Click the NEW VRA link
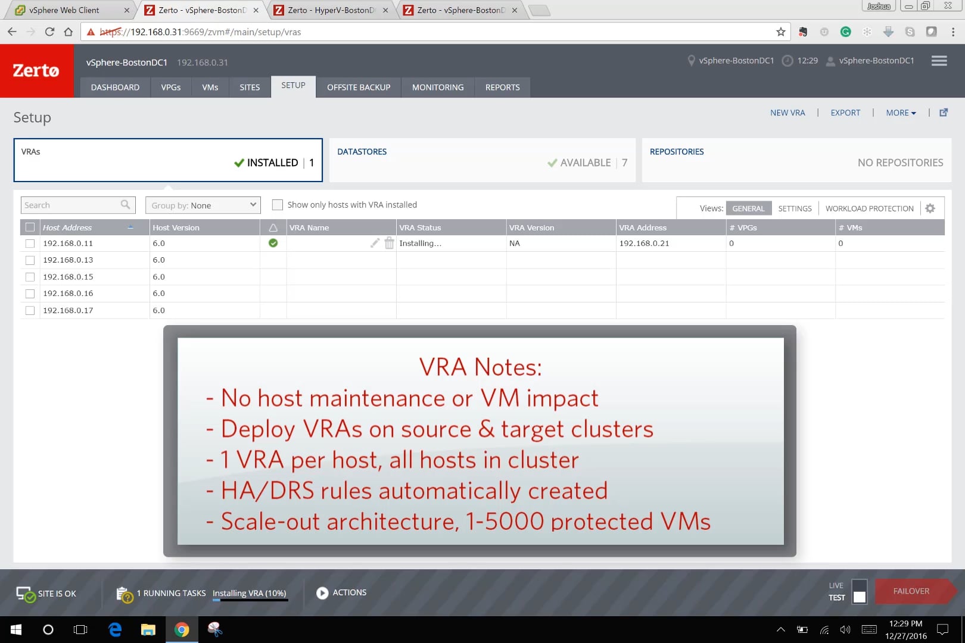Viewport: 965px width, 643px height. [x=787, y=113]
